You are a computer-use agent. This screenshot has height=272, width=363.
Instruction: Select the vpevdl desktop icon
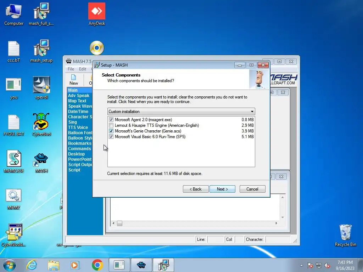tap(41, 88)
